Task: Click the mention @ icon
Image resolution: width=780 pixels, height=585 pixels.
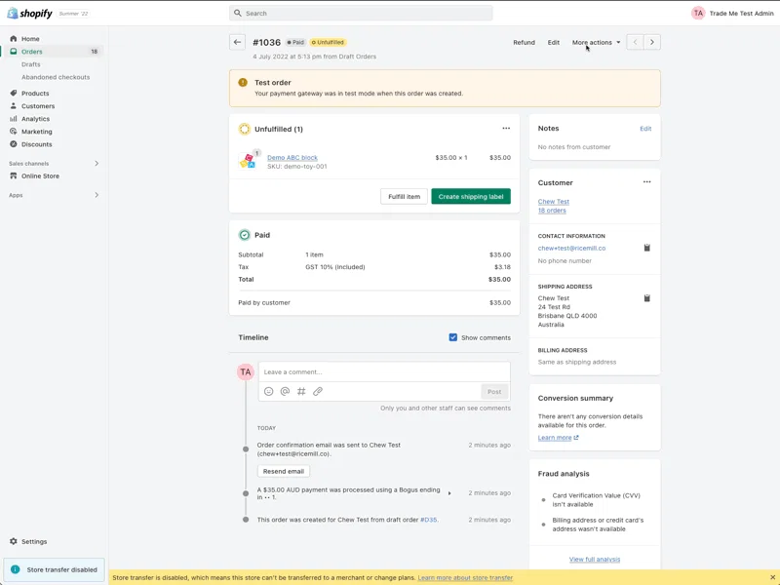Action: (x=285, y=392)
